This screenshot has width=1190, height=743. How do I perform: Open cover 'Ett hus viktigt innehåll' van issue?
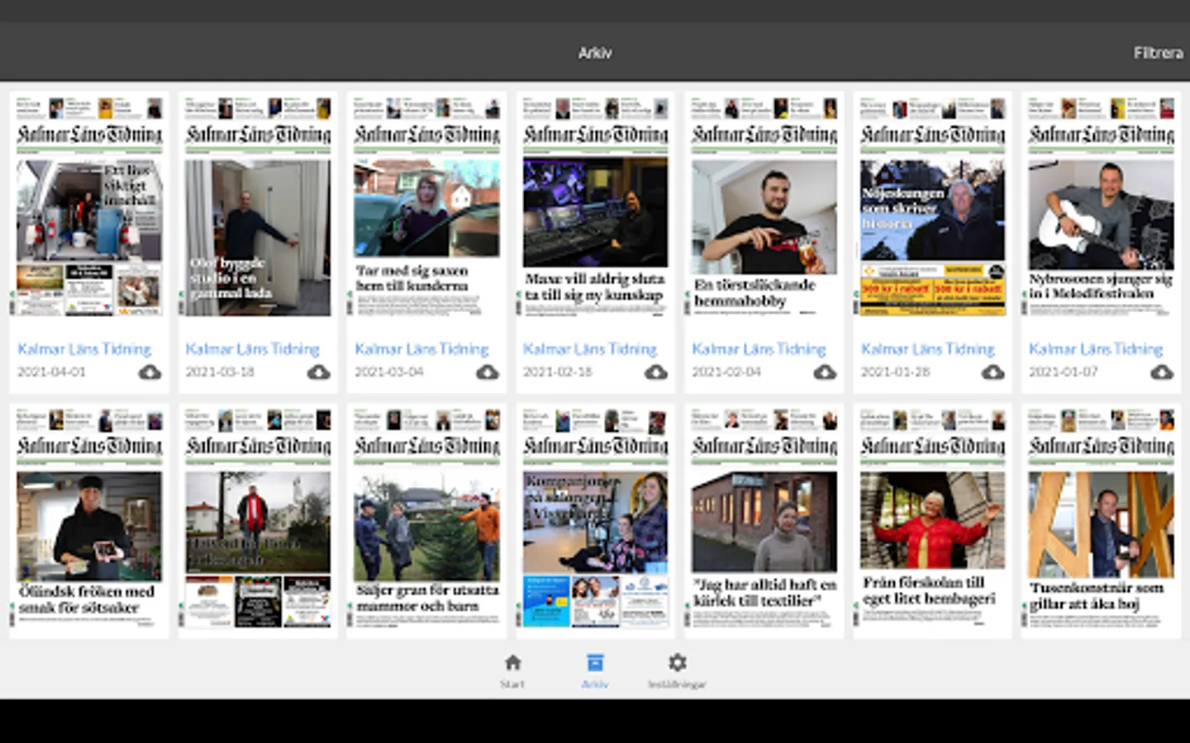pyautogui.click(x=89, y=206)
